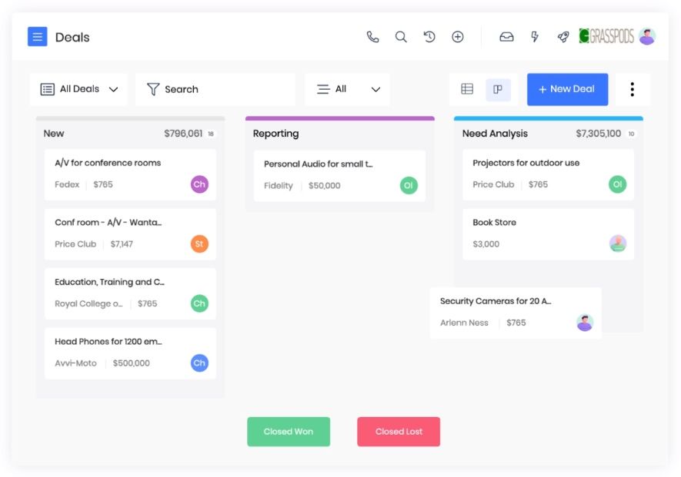
Task: Open the Head Phones for 1200 em deal
Action: pos(130,353)
